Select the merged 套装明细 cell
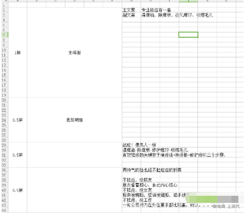 point(74,120)
